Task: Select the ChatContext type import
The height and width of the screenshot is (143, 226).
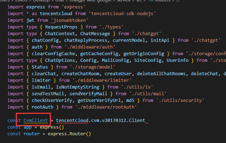Action: click(60, 34)
